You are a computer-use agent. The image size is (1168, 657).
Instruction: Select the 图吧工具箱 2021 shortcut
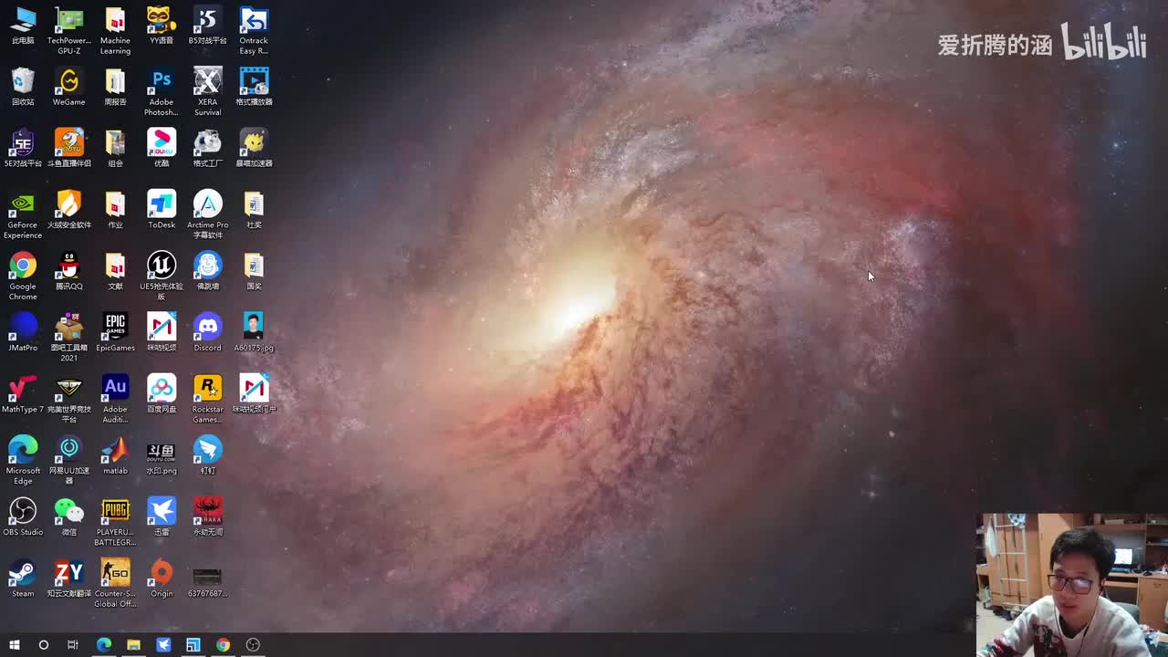tap(69, 338)
